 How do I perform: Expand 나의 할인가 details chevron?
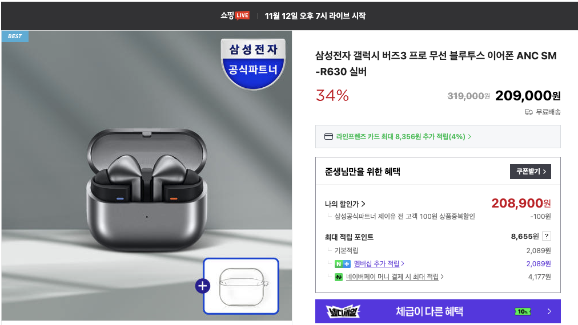(363, 204)
